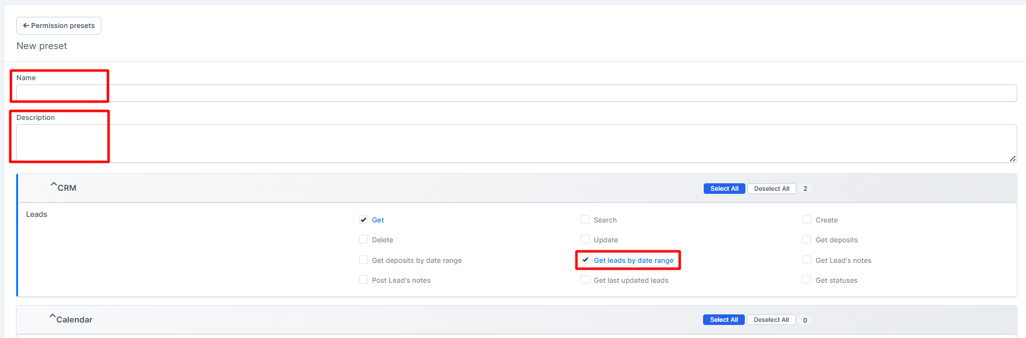Deselect All permissions in CRM
The width and height of the screenshot is (1026, 338).
pyautogui.click(x=772, y=189)
